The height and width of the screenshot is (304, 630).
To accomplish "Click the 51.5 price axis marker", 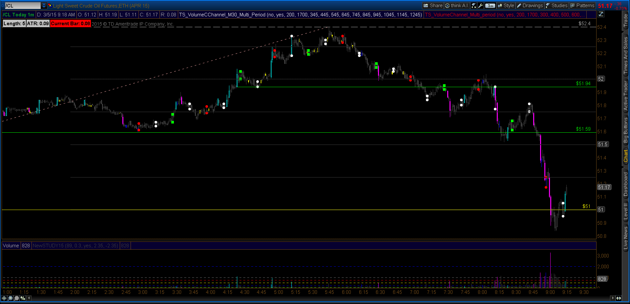I will [x=603, y=144].
